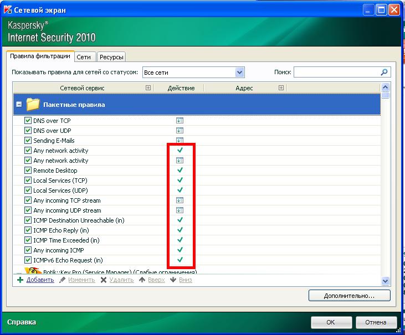This screenshot has width=405, height=335.
Task: Click the Вверх link
Action: 156,280
